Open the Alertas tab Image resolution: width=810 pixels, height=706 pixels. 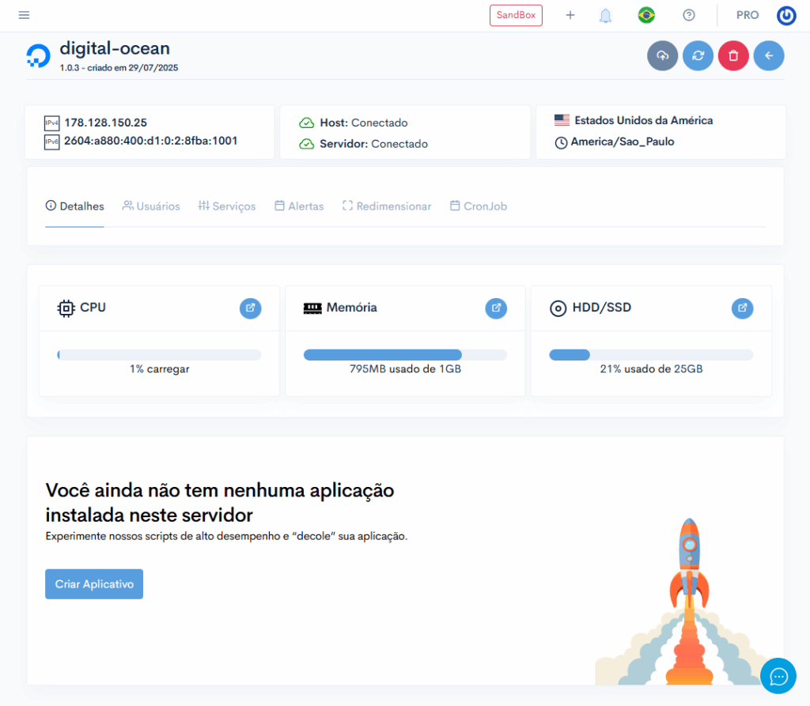point(299,206)
